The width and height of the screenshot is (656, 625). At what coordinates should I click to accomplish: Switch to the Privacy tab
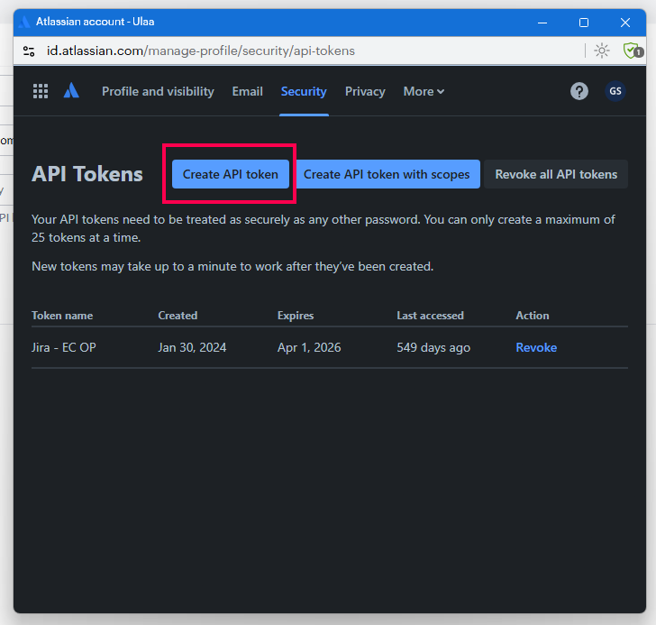pos(365,91)
